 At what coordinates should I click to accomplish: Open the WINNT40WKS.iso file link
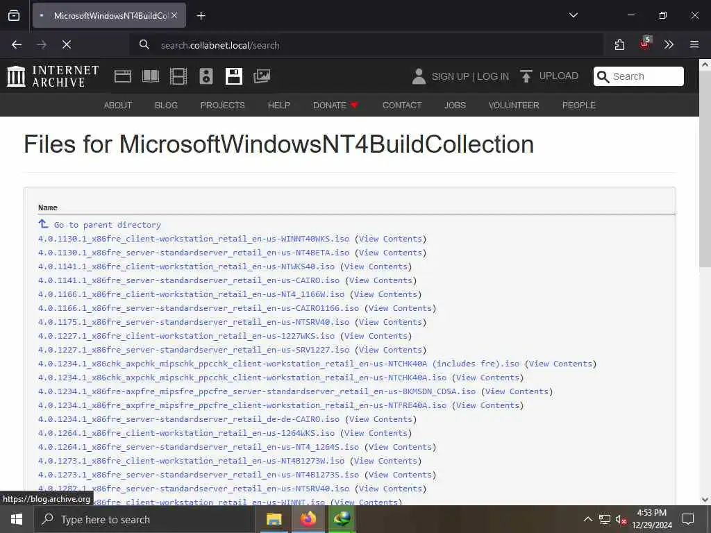pos(194,239)
